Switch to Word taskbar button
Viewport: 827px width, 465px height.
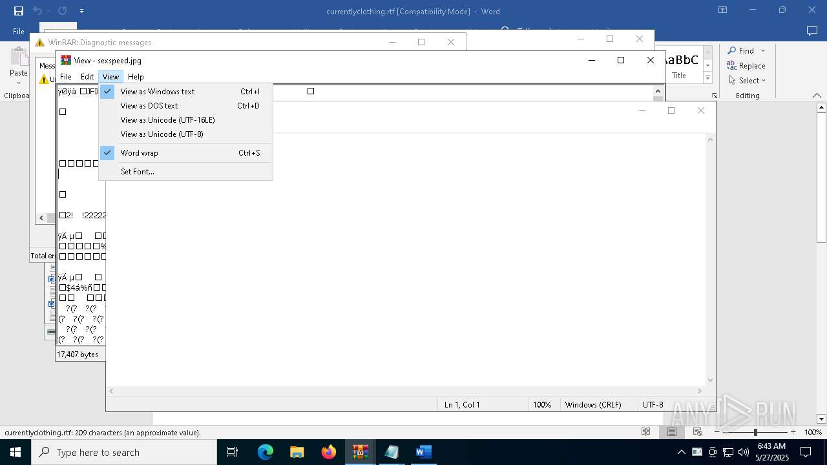tap(423, 452)
